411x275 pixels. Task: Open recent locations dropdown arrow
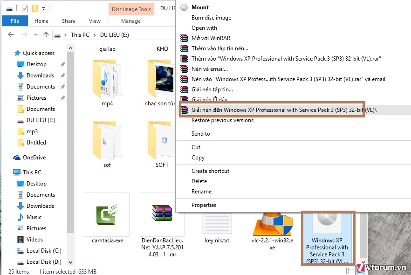(x=35, y=34)
